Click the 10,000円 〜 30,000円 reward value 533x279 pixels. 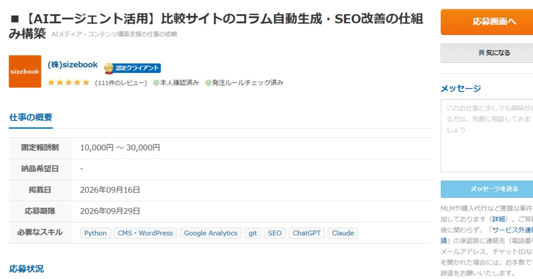coord(120,148)
